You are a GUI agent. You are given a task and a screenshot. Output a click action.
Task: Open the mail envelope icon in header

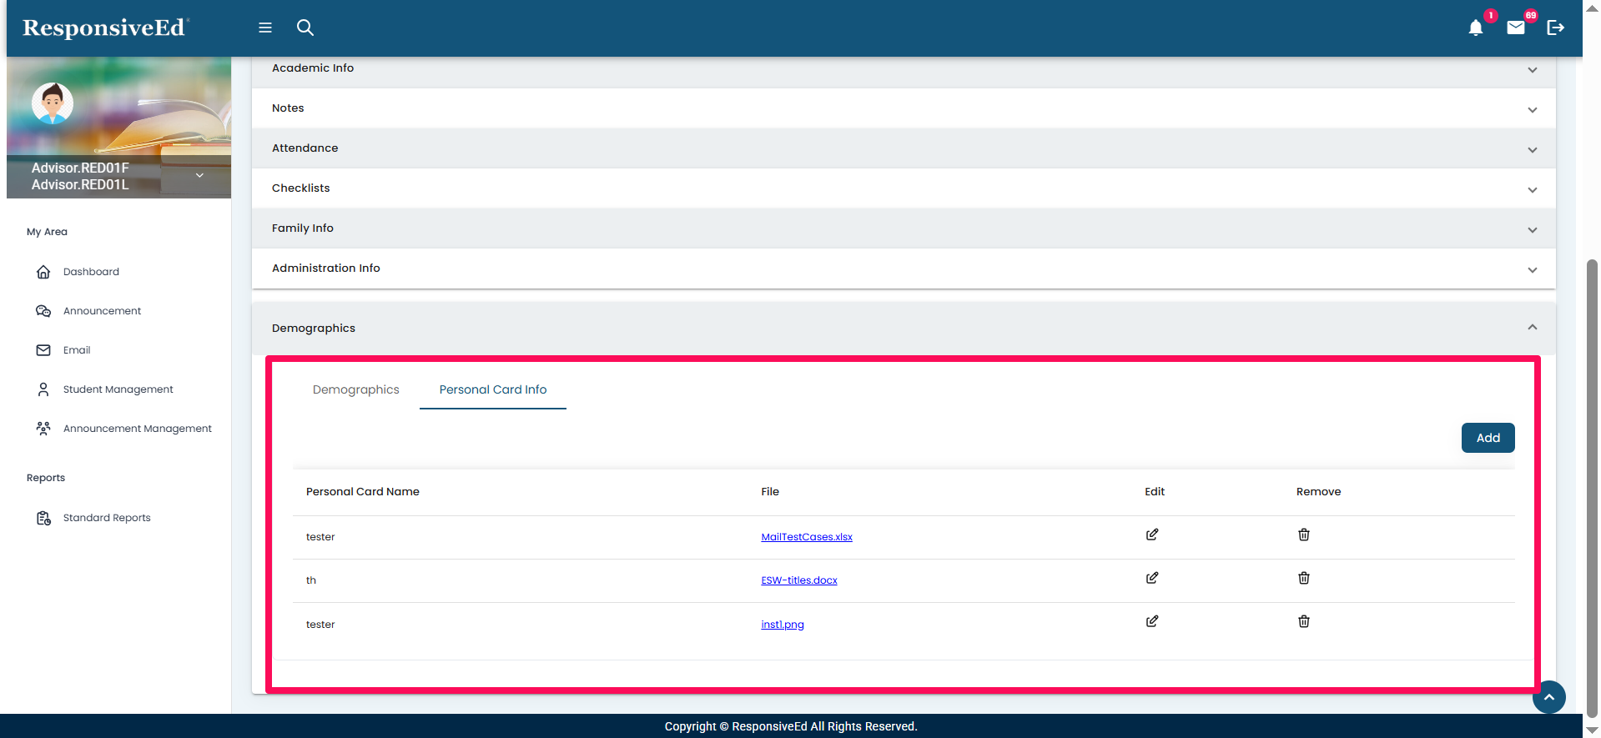(x=1515, y=28)
